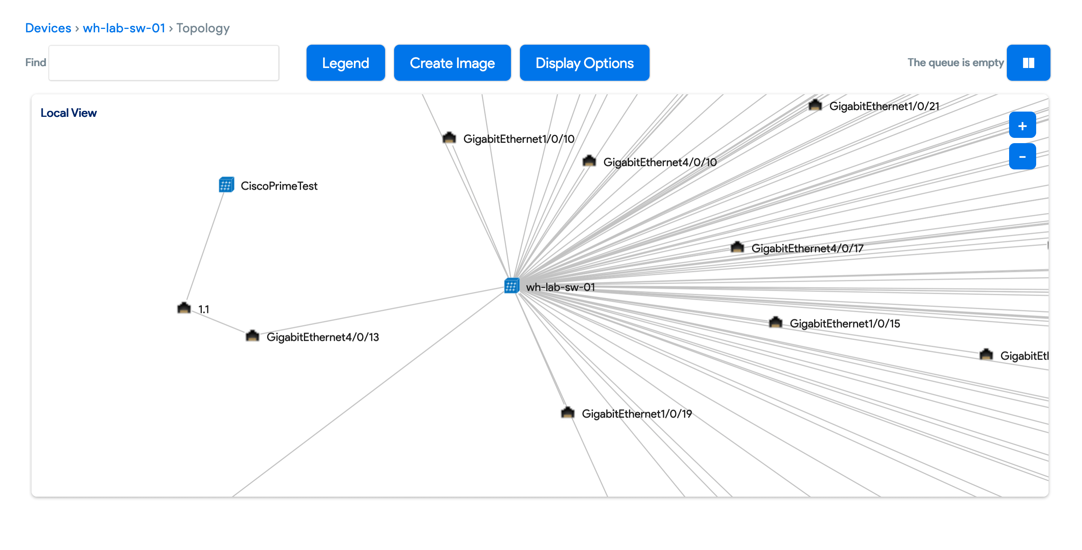Pause the topology queue
This screenshot has width=1082, height=550.
point(1028,63)
